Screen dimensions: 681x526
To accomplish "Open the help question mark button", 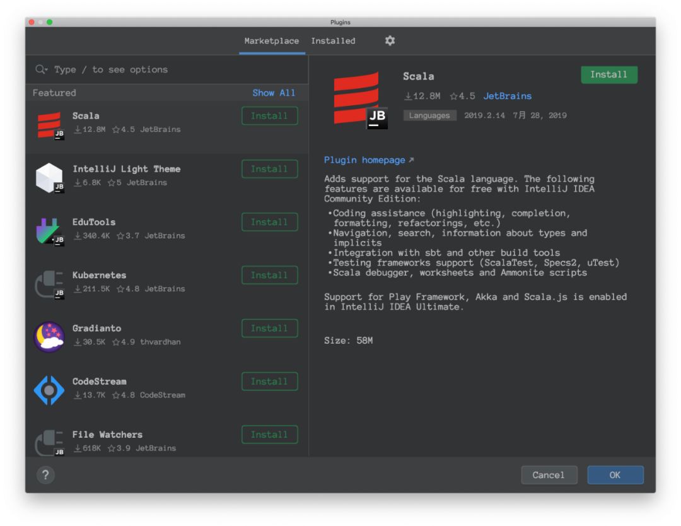I will point(45,475).
